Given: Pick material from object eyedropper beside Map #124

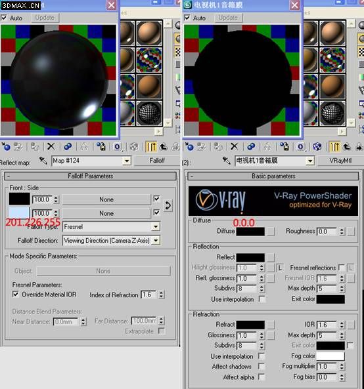Looking at the screenshot, I should [x=43, y=161].
